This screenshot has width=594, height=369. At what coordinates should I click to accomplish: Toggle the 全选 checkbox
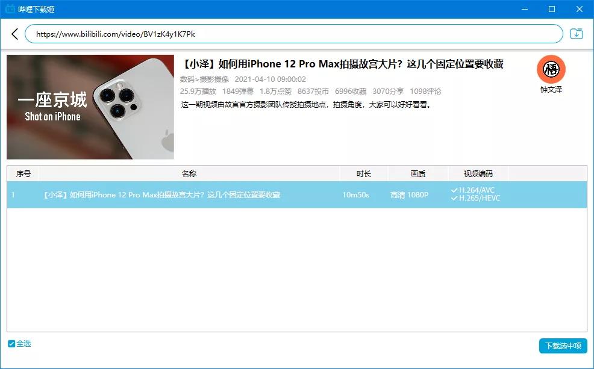[x=11, y=344]
